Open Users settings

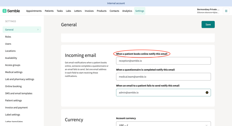[x=8, y=44]
